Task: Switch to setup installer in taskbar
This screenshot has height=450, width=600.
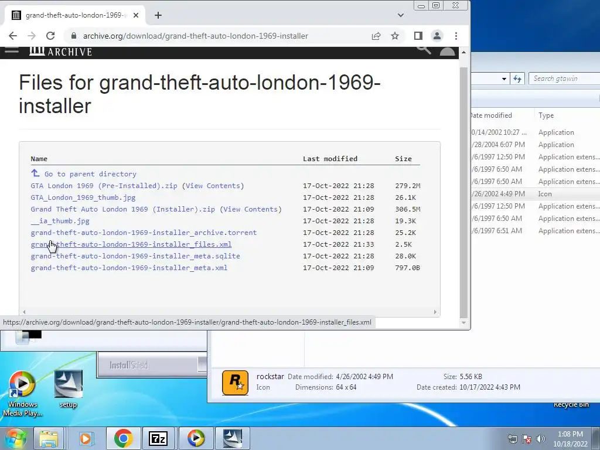Action: (x=232, y=438)
